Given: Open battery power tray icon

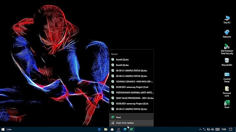Looking at the screenshot, I should (x=208, y=129).
